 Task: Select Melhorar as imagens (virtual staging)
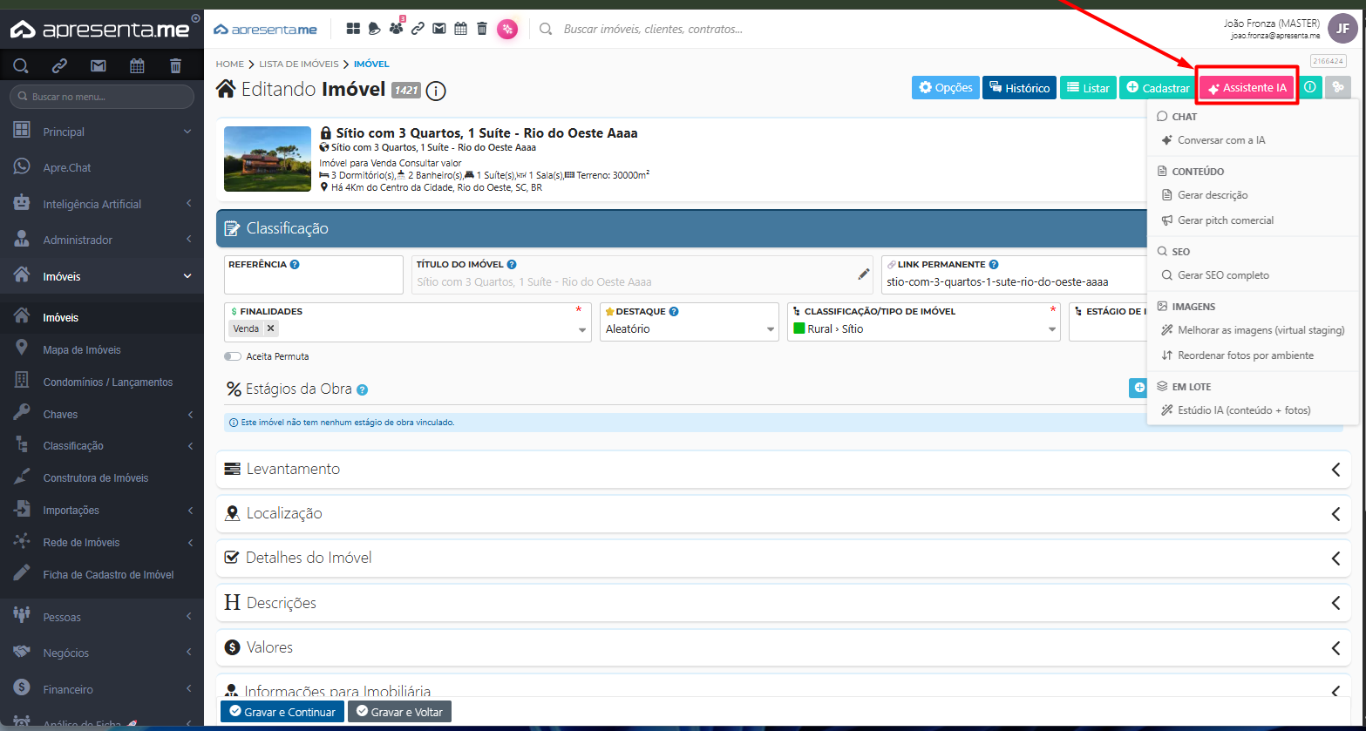click(x=1253, y=330)
